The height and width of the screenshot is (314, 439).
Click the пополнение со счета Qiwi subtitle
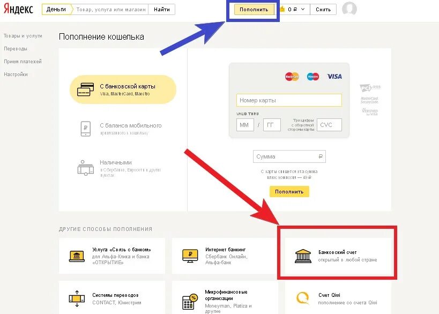click(x=347, y=303)
